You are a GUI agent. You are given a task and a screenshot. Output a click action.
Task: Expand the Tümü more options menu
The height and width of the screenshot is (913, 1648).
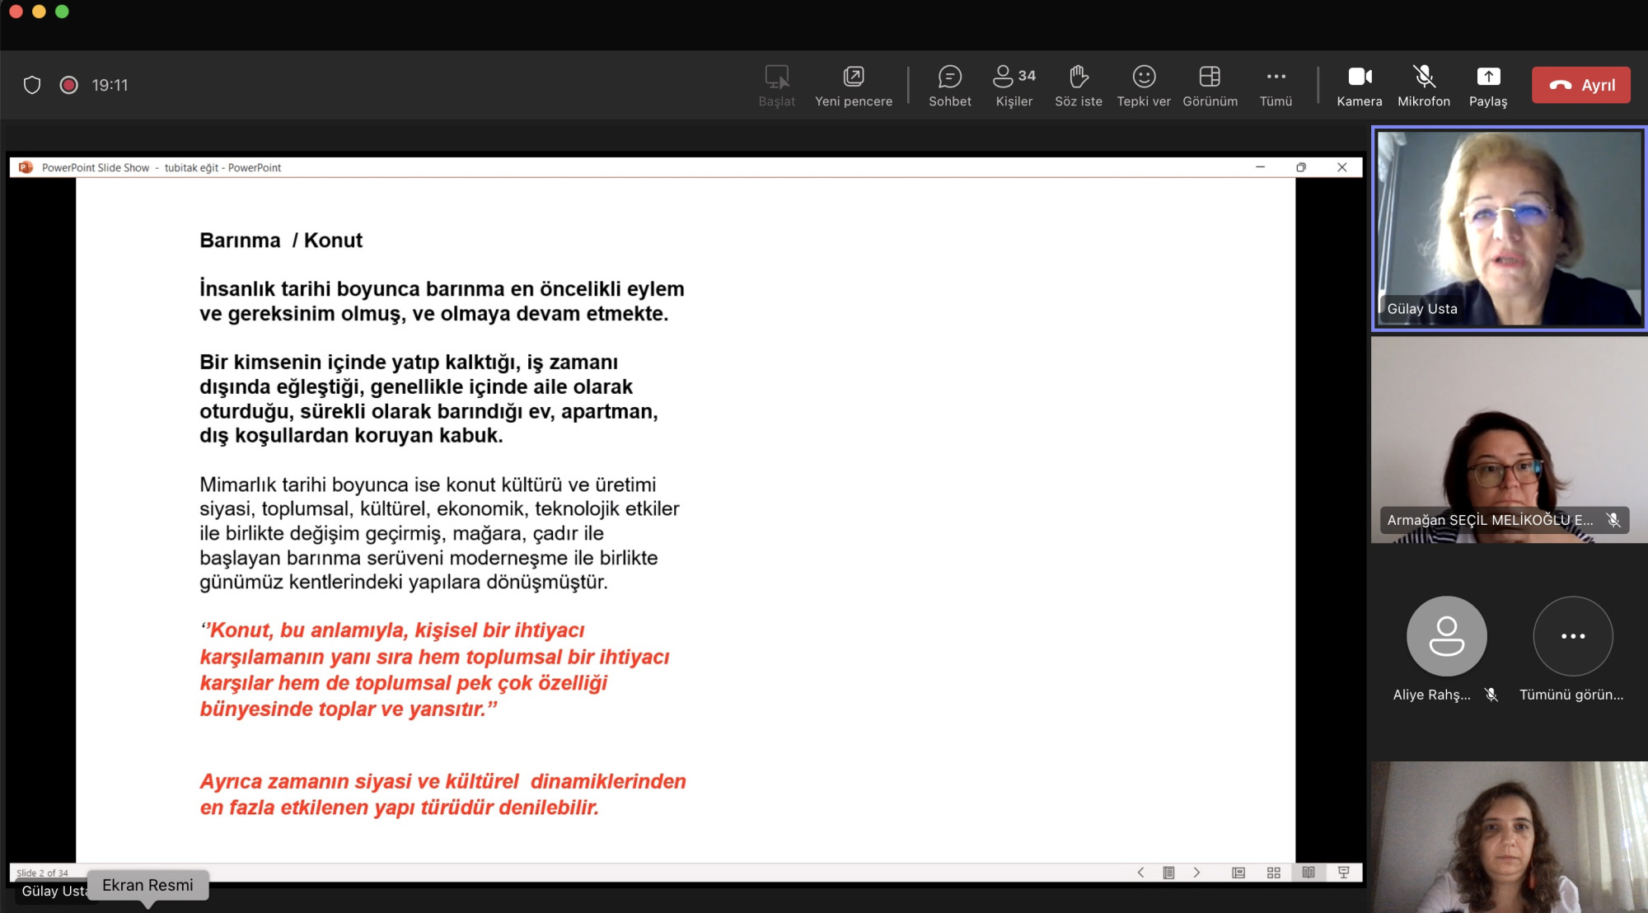point(1276,86)
